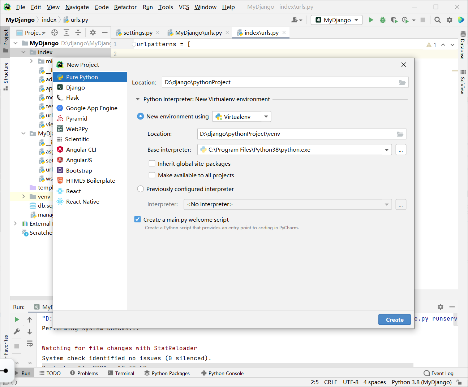Uncheck Create a main.py welcome script
468x387 pixels.
(137, 219)
